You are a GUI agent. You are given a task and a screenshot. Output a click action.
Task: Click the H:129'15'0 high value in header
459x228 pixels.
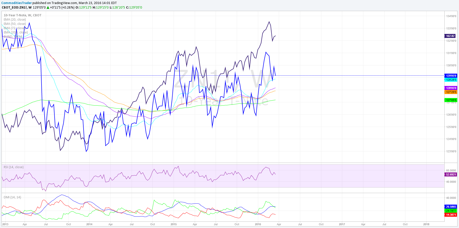[x=101, y=7]
